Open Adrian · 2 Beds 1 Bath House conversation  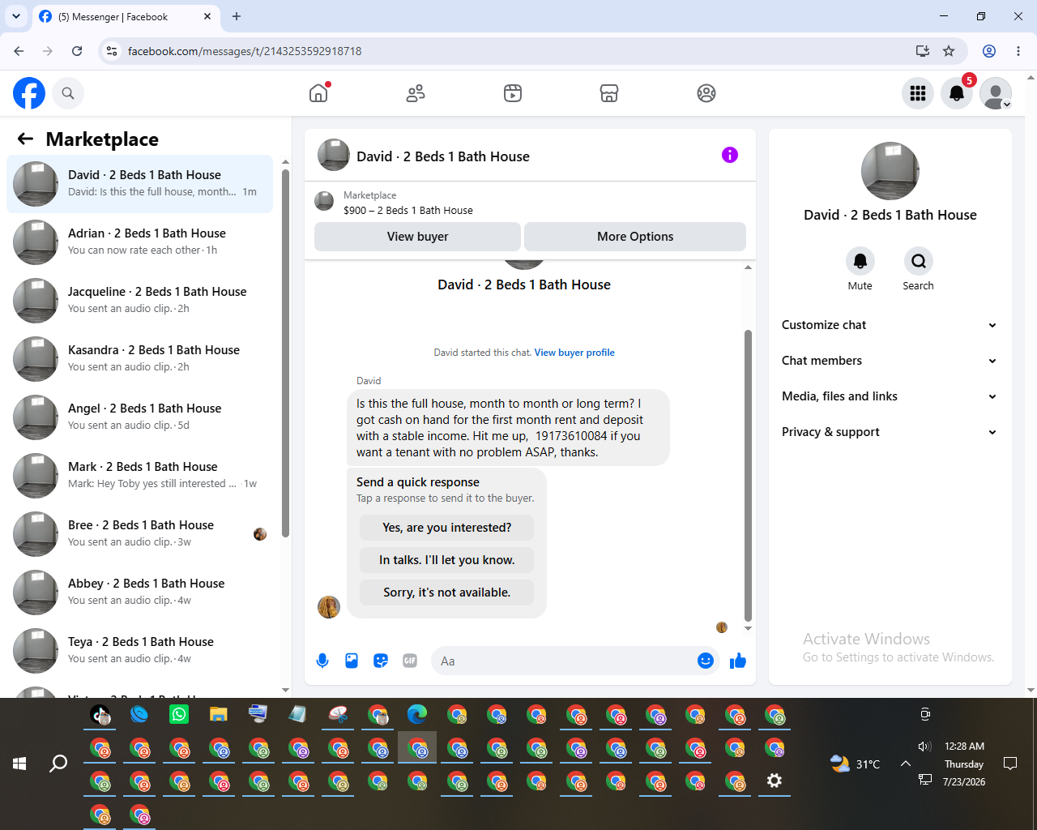point(139,242)
